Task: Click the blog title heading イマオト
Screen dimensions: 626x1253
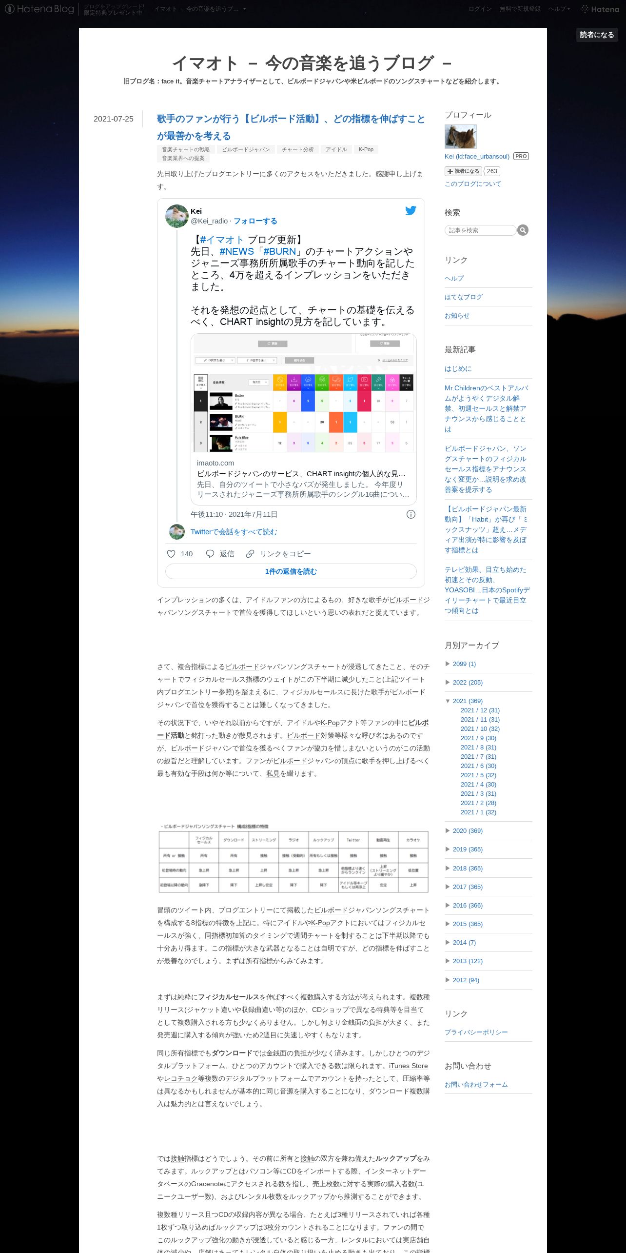Action: (x=313, y=63)
